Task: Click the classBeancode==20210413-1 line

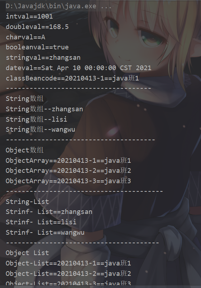Action: point(72,78)
